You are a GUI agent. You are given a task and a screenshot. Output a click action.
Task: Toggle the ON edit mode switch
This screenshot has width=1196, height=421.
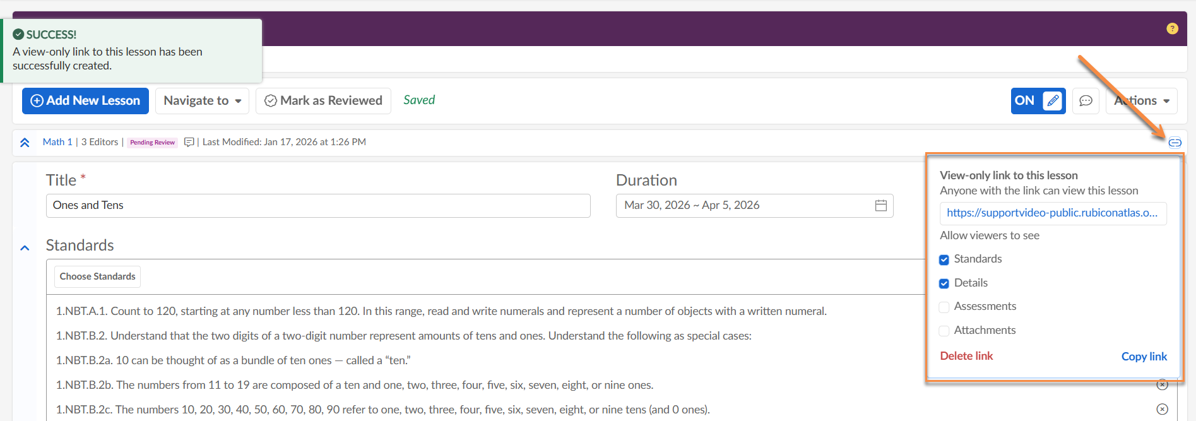coord(1038,101)
